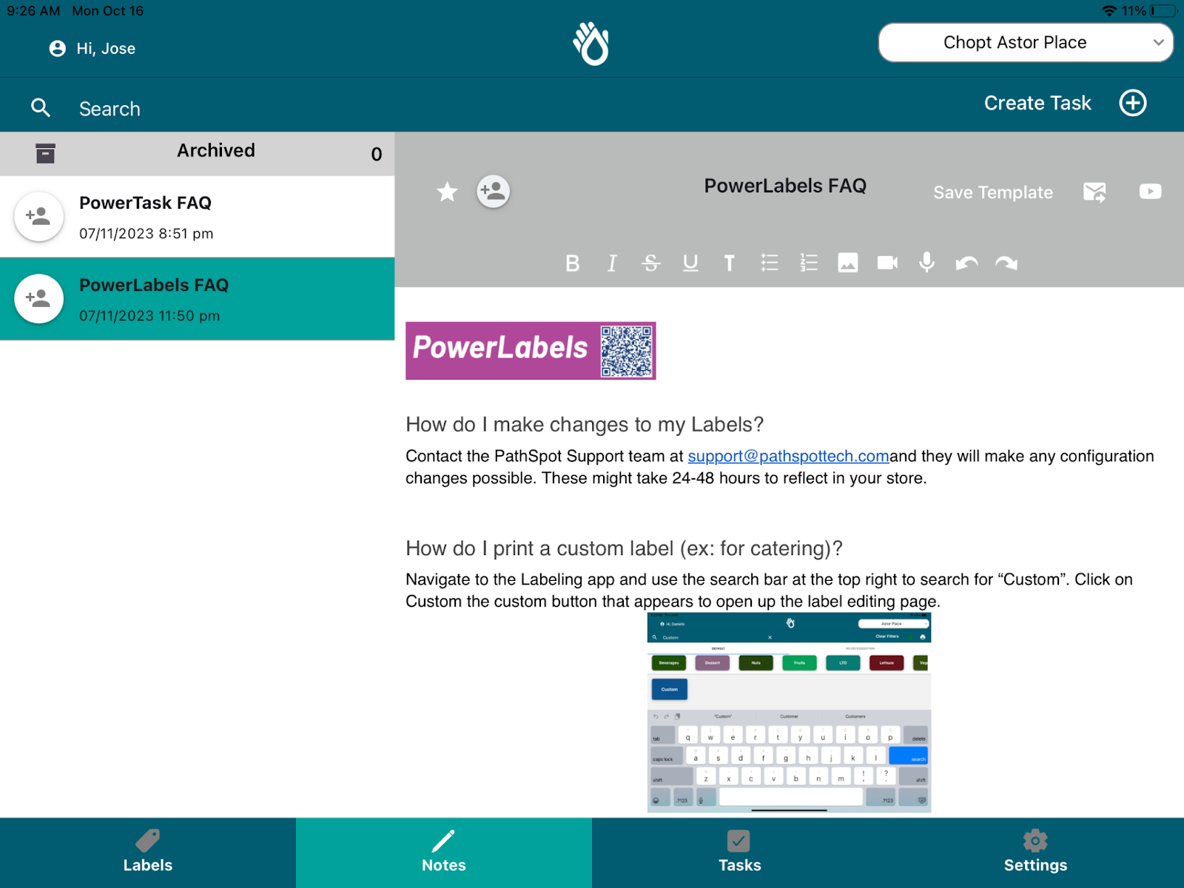Open the Settings tab
The height and width of the screenshot is (888, 1184).
tap(1036, 852)
